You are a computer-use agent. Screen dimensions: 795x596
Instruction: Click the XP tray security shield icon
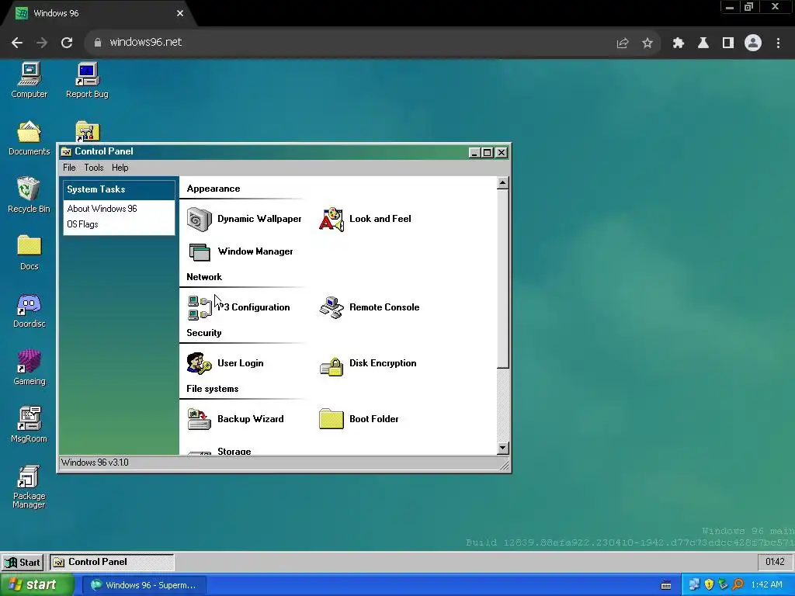pyautogui.click(x=709, y=585)
